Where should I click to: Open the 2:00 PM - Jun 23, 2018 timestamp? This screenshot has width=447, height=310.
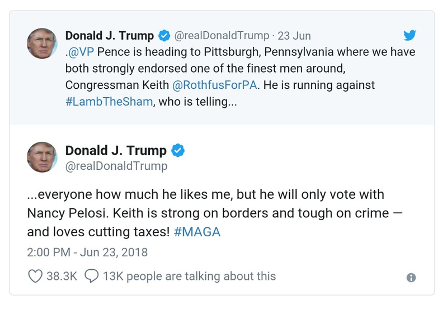[87, 252]
